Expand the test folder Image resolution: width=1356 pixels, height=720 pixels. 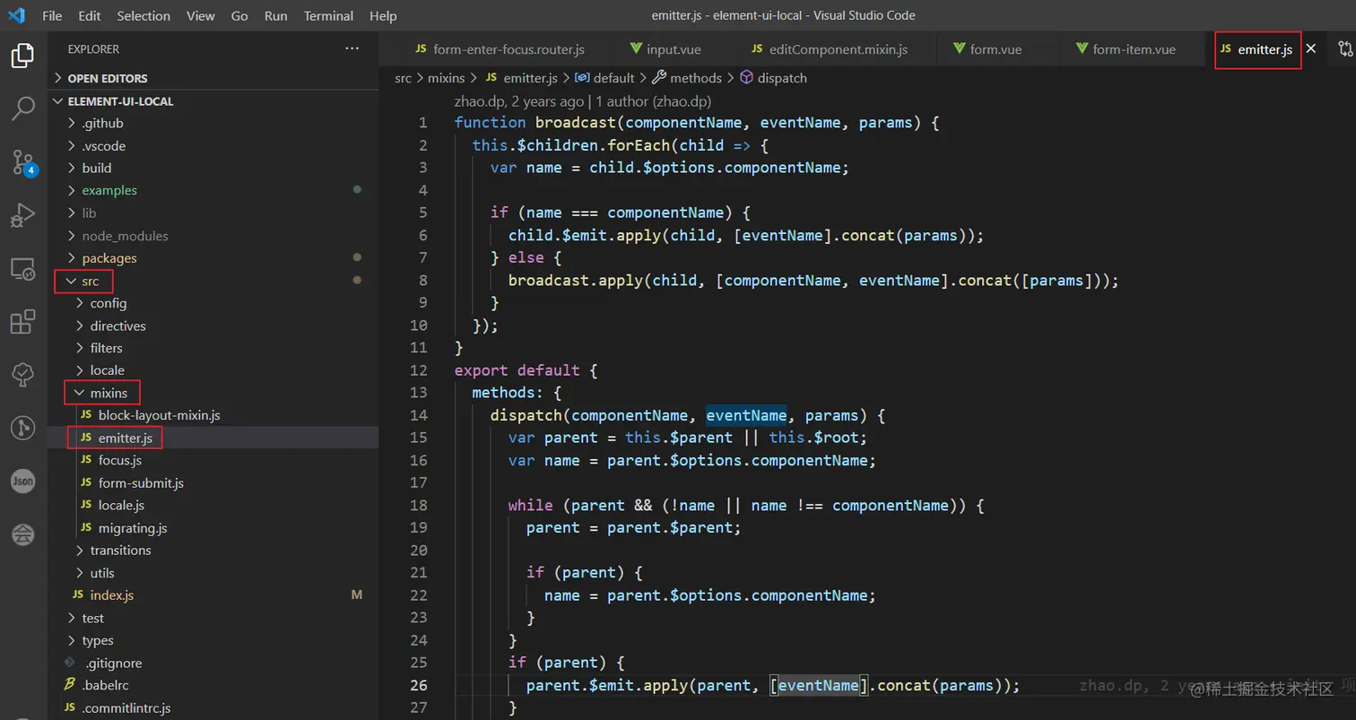point(213,618)
